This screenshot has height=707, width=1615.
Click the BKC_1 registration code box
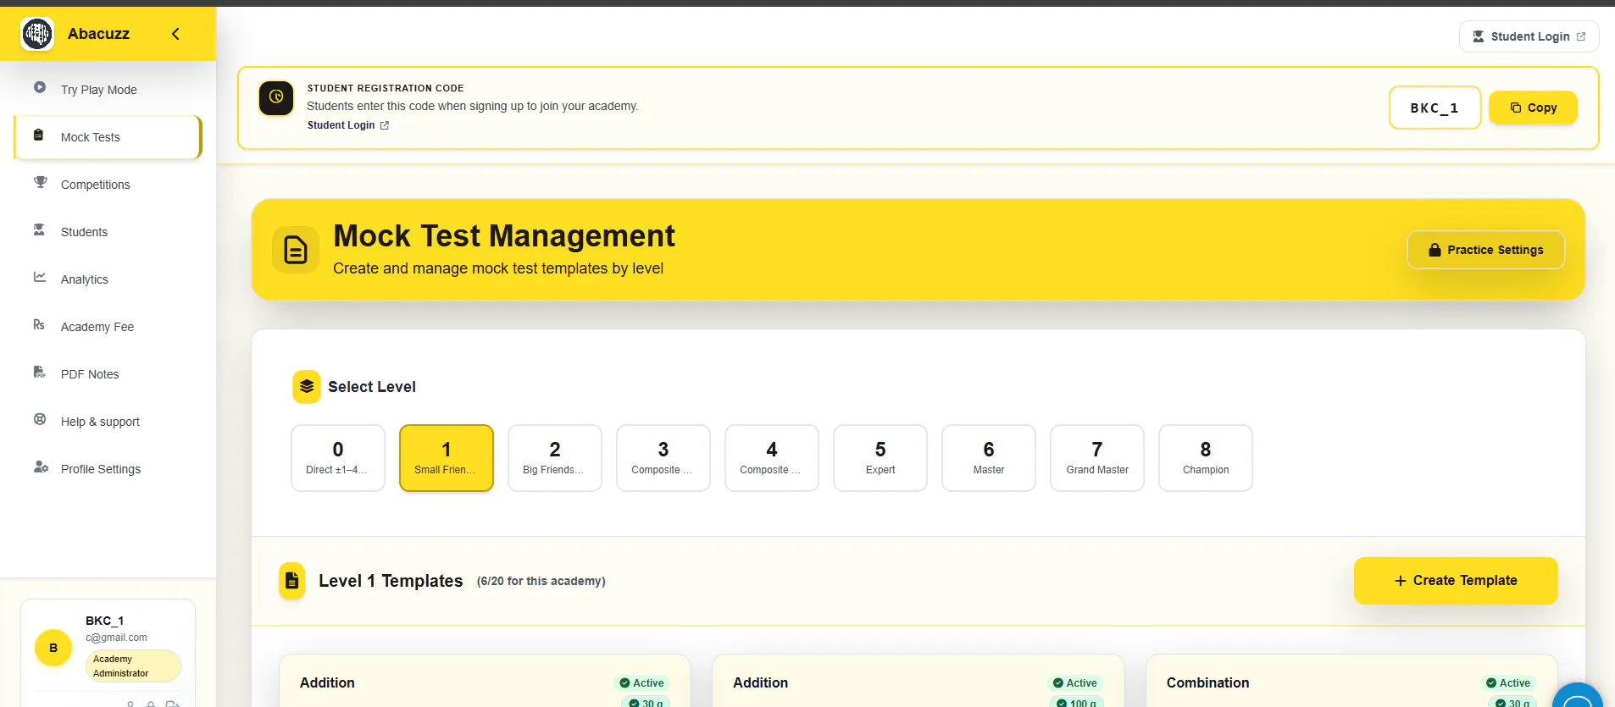pyautogui.click(x=1435, y=108)
